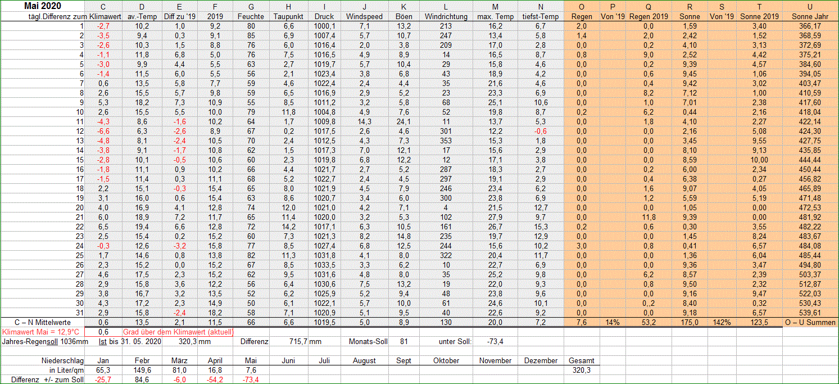Select the 'März' month header

[x=179, y=360]
